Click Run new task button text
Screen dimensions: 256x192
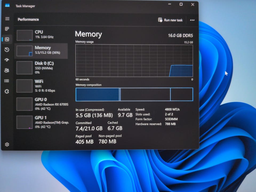click(173, 20)
